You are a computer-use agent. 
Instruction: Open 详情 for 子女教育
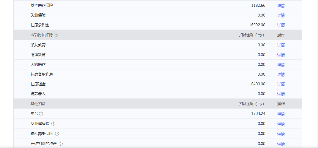pyautogui.click(x=281, y=45)
